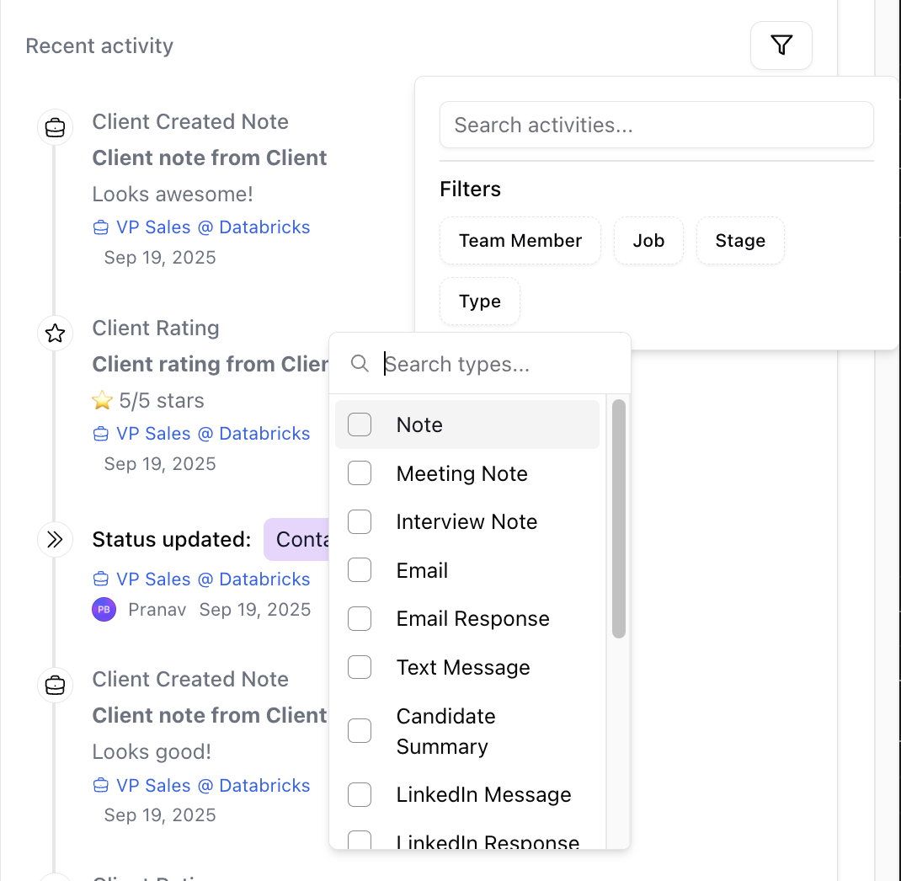Focus the Search activities field

(656, 125)
